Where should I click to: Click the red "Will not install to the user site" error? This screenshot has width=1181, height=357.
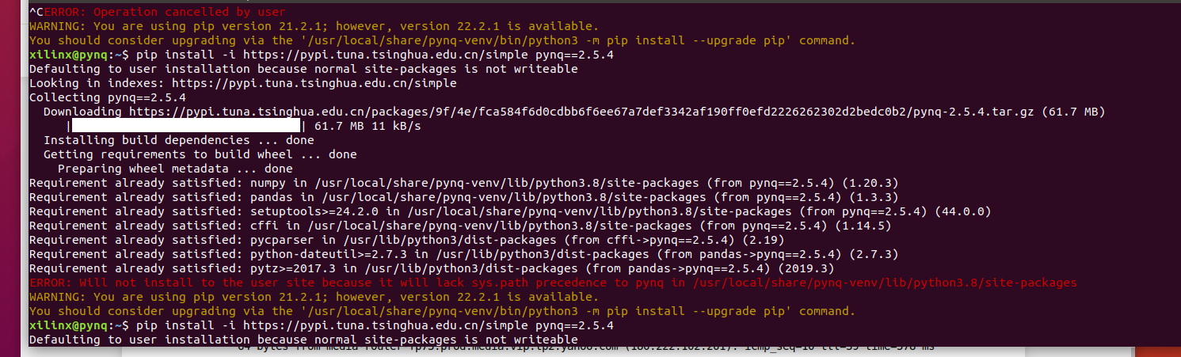coord(553,283)
